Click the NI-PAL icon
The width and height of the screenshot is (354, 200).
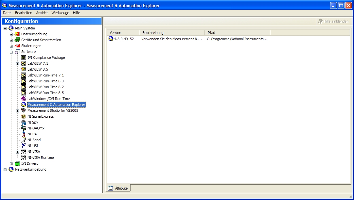coord(24,134)
